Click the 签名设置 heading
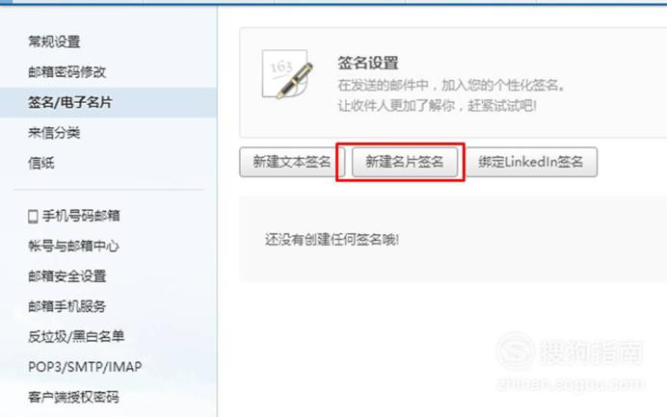Viewport: 667px width, 417px height. tap(368, 64)
